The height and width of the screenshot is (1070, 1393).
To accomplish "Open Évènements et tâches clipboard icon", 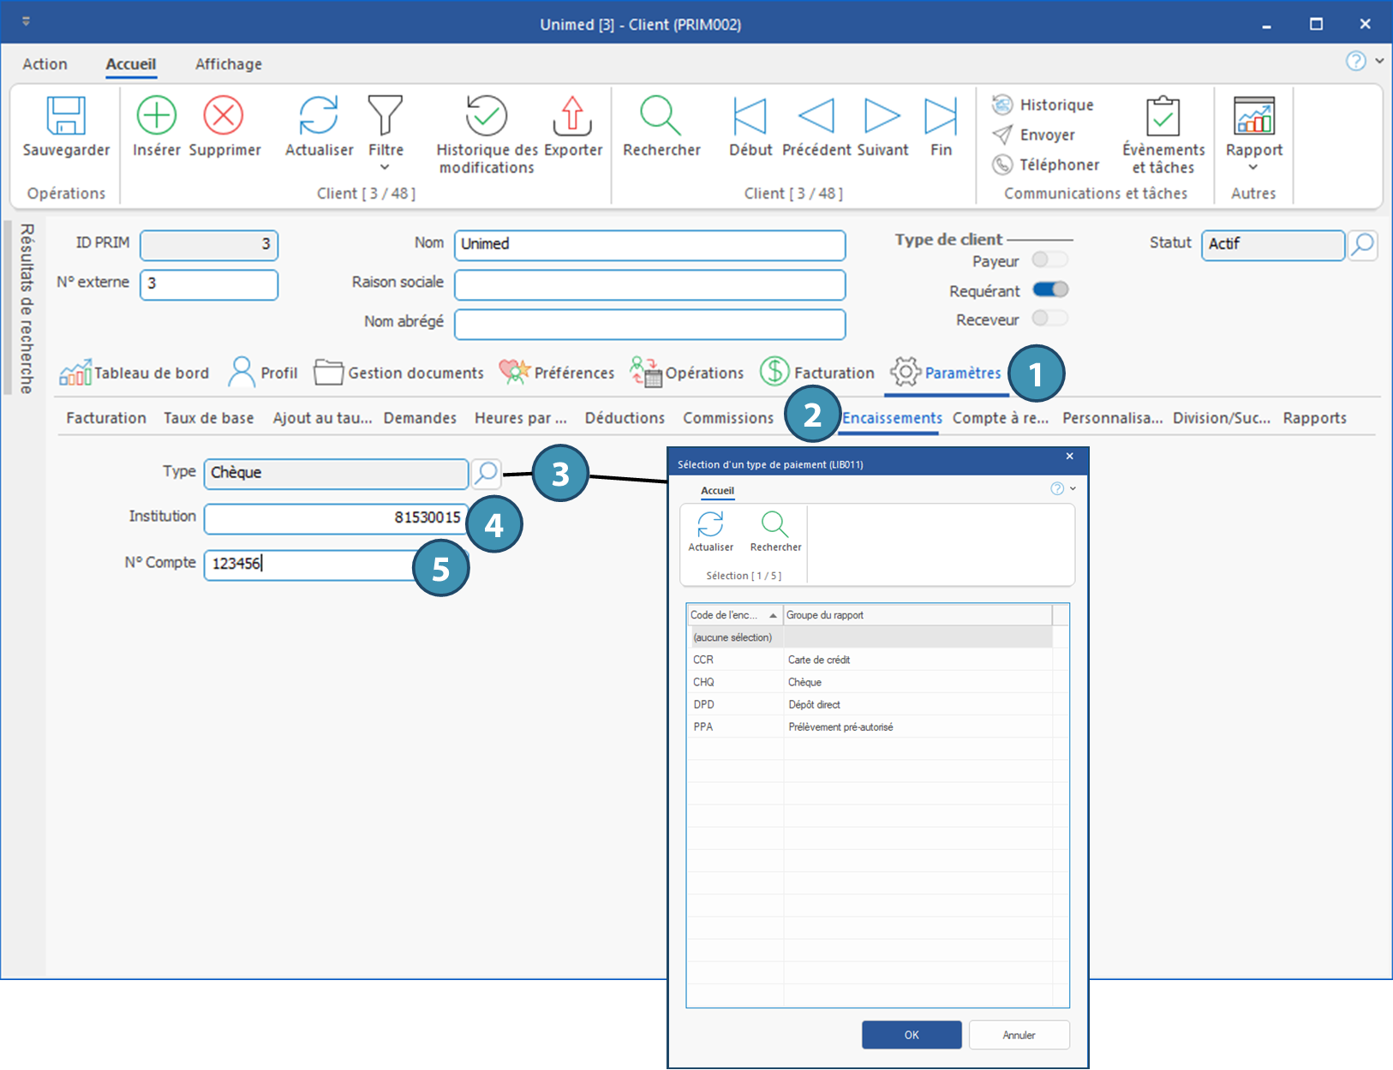I will coord(1163,117).
